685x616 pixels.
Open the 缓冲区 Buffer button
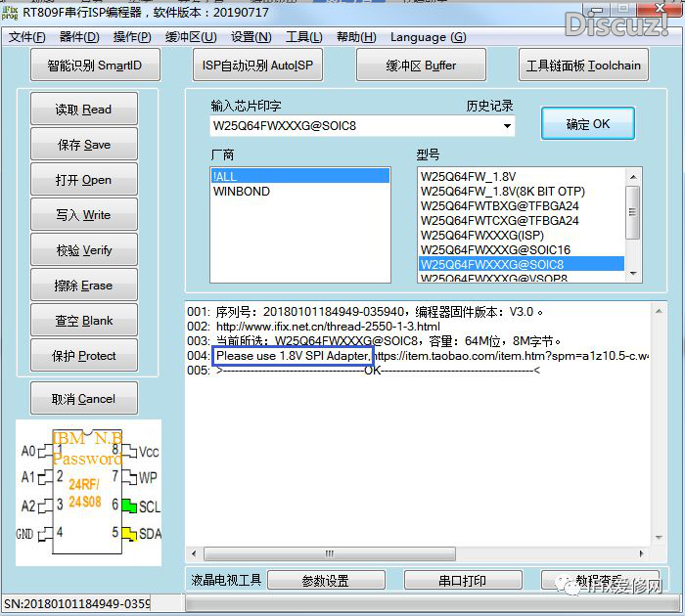point(421,66)
